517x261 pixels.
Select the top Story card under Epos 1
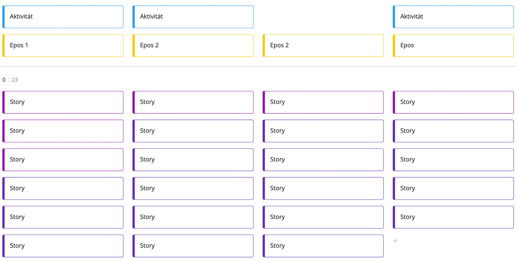[63, 102]
